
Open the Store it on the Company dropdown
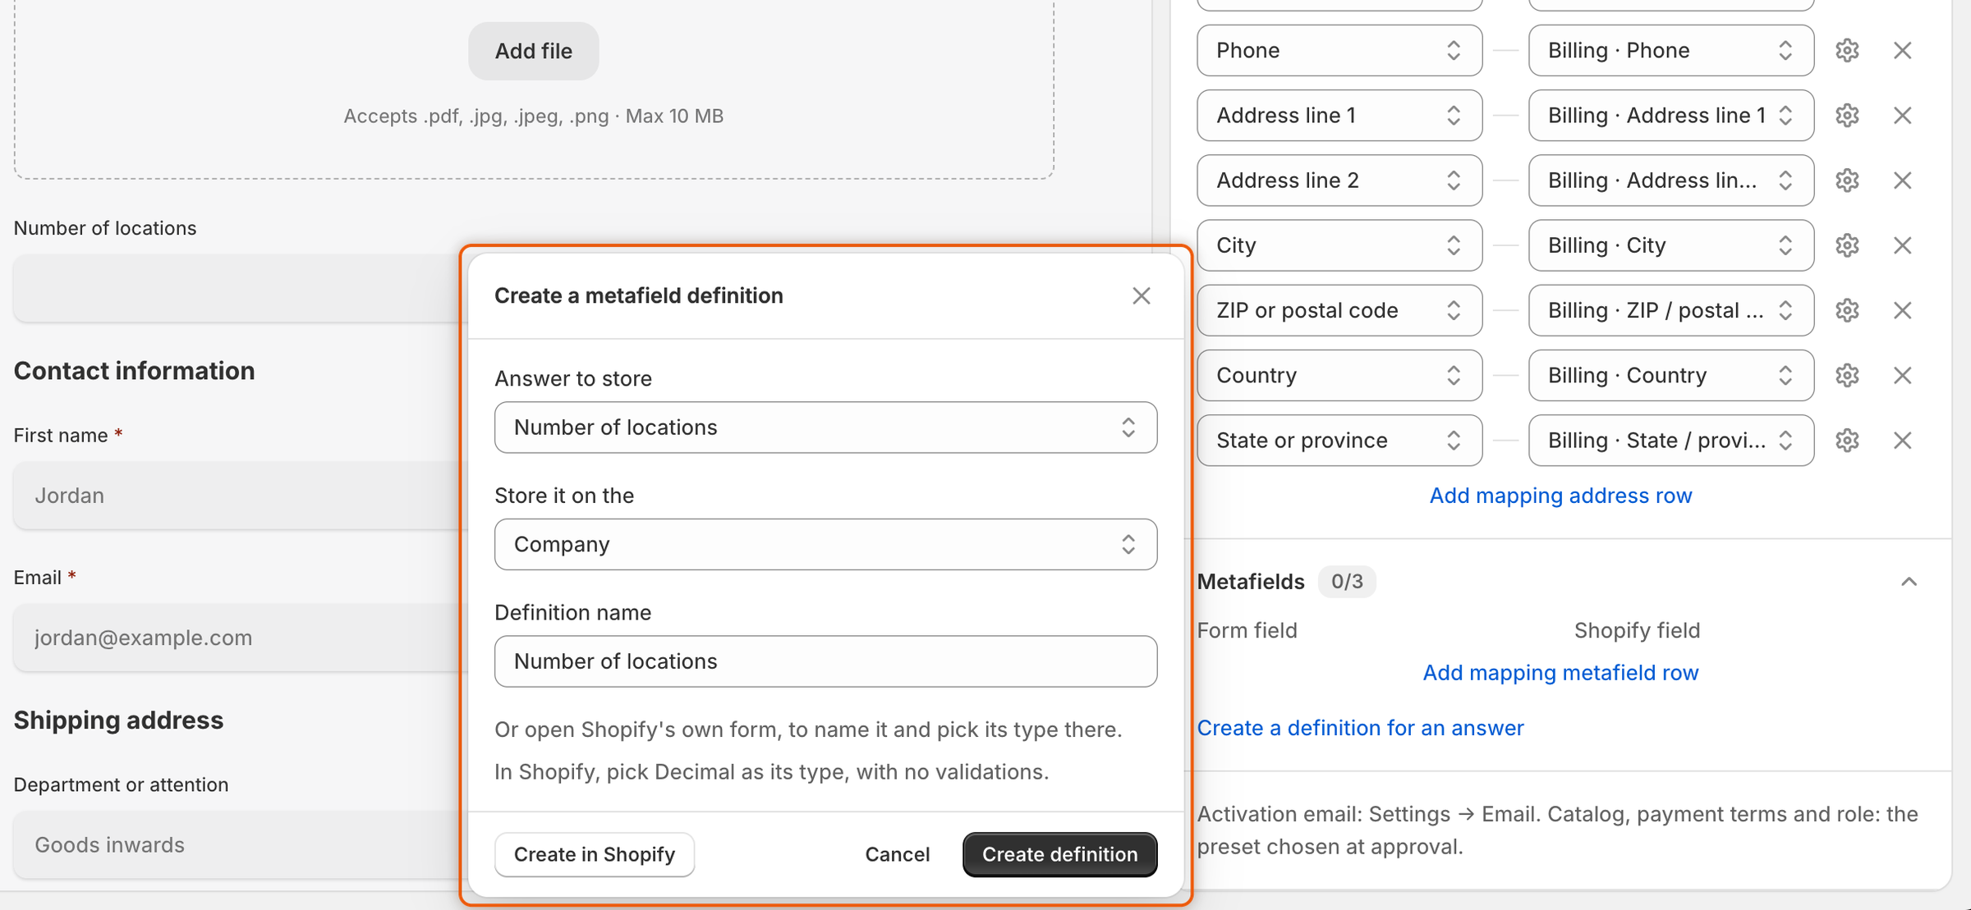(825, 544)
